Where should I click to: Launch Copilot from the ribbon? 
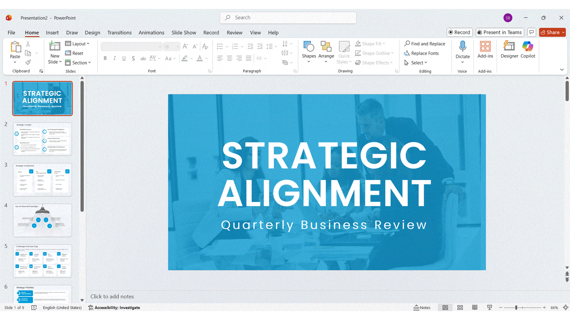pyautogui.click(x=528, y=47)
